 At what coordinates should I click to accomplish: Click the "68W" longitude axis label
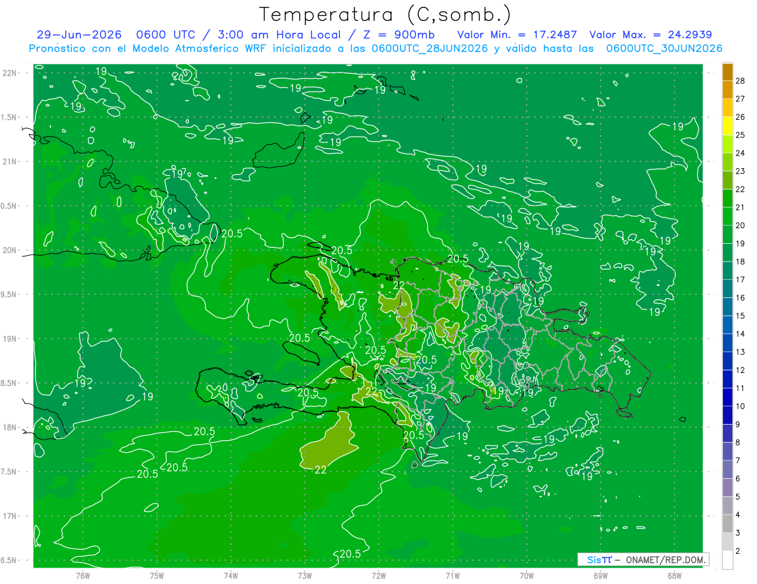[x=674, y=575]
